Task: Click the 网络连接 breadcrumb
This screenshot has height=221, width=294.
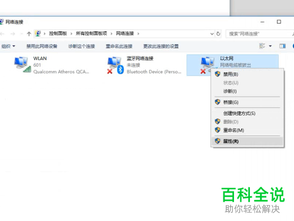Action: coord(125,34)
